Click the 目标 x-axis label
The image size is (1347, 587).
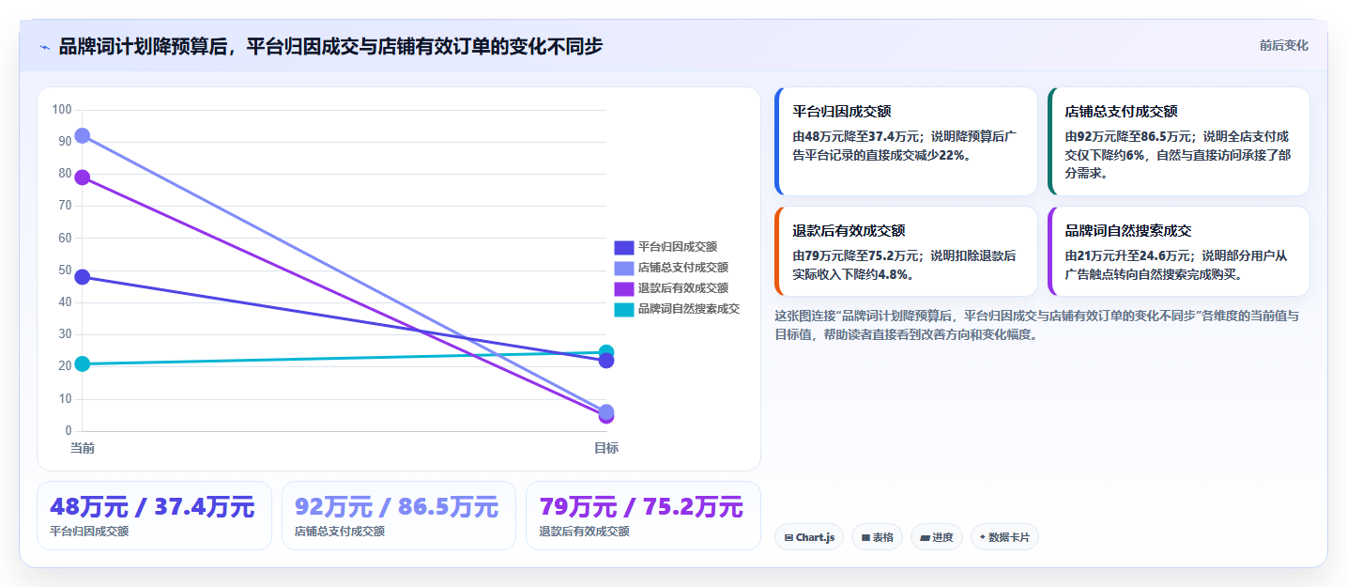coord(606,448)
